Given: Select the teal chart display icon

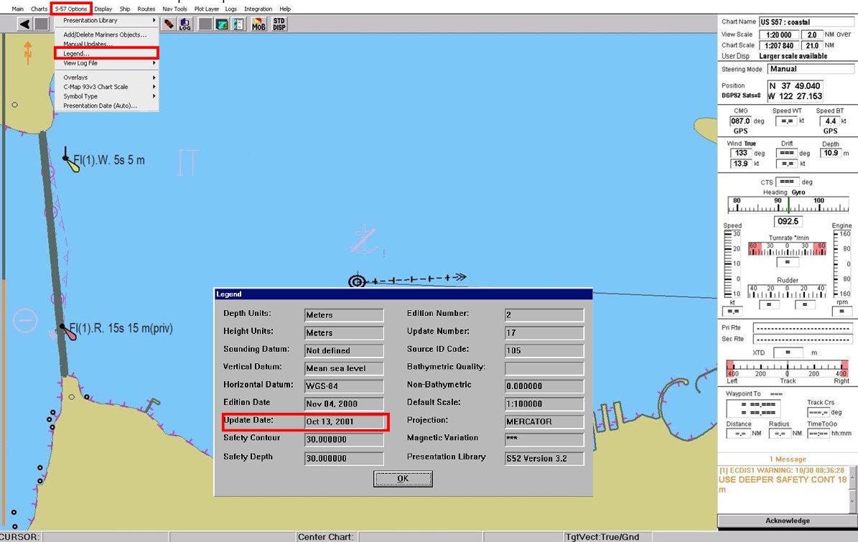Looking at the screenshot, I should click(222, 24).
